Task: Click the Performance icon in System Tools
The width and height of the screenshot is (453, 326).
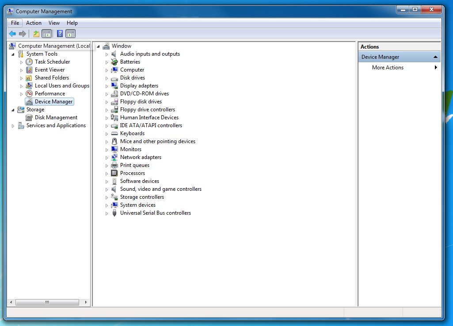Action: (x=29, y=94)
